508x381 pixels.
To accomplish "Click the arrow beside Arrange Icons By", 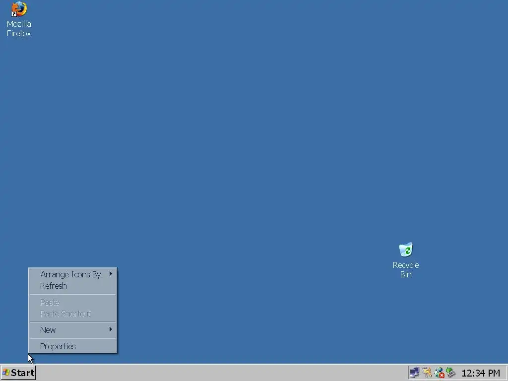I will click(x=111, y=274).
